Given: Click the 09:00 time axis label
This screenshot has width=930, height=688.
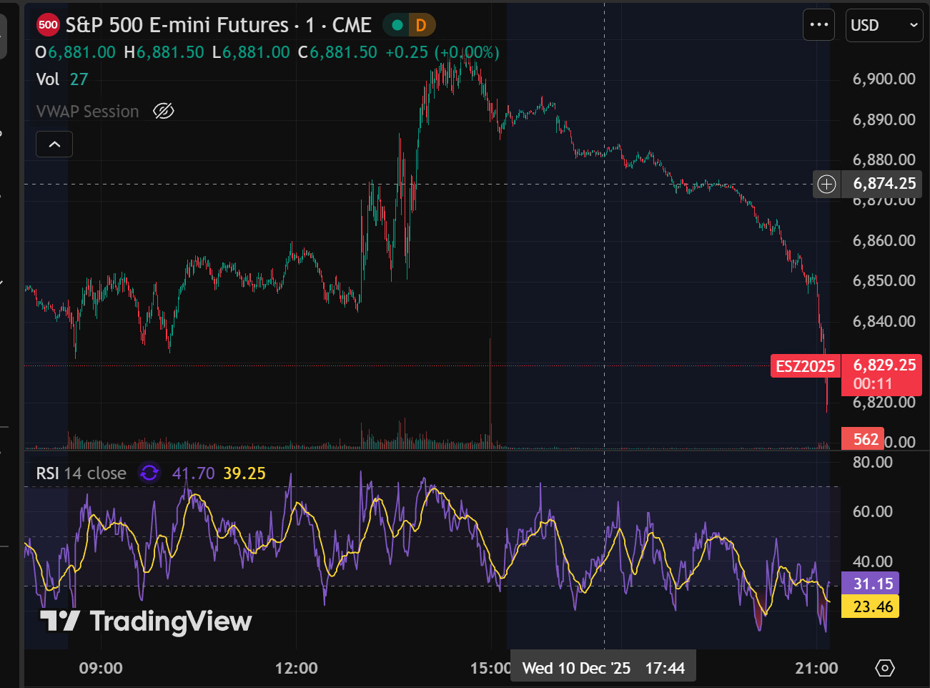Looking at the screenshot, I should 101,668.
